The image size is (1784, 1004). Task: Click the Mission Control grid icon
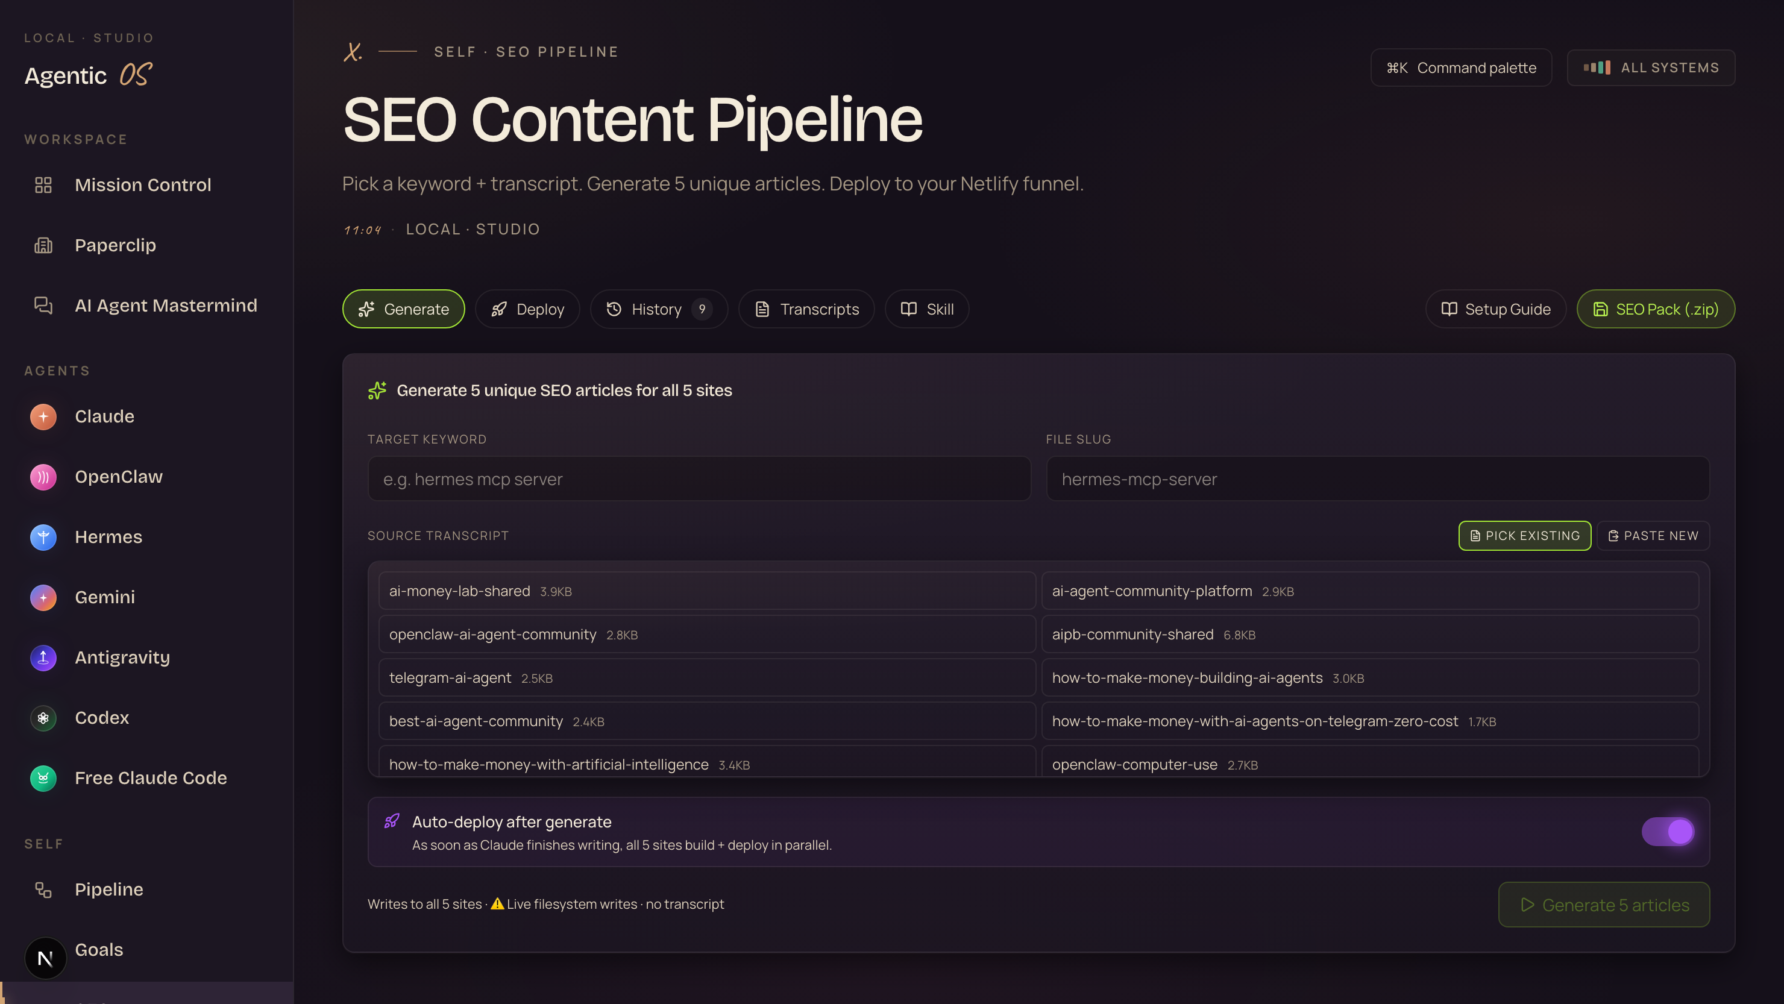[x=43, y=185]
